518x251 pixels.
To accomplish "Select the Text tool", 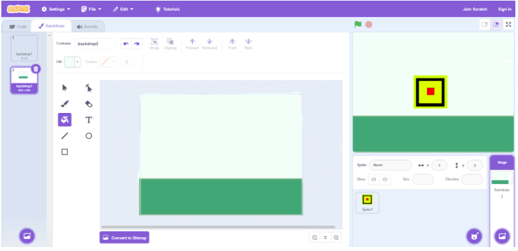I will tap(88, 120).
